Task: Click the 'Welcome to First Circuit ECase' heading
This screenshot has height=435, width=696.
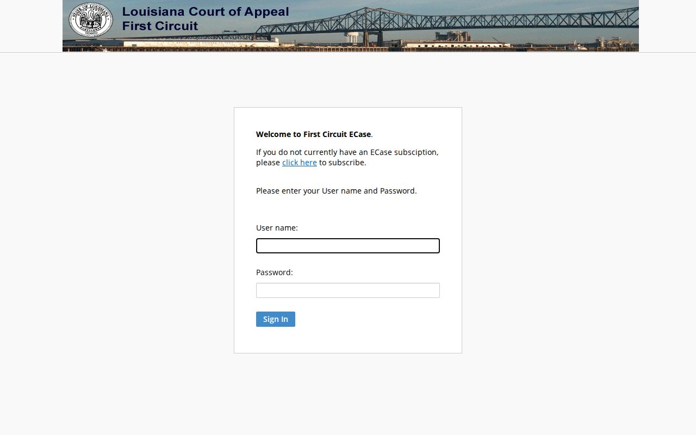Action: 314,134
